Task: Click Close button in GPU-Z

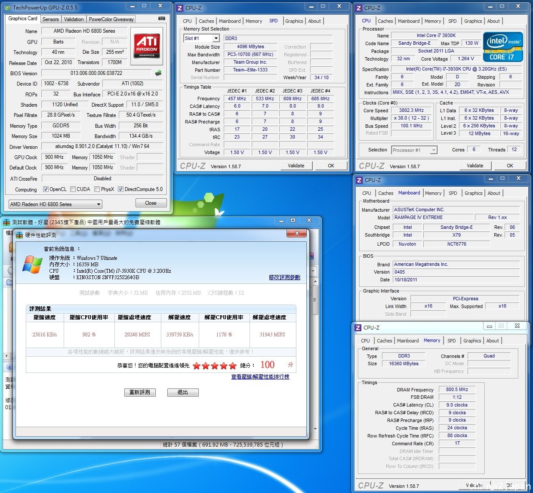Action: click(151, 203)
